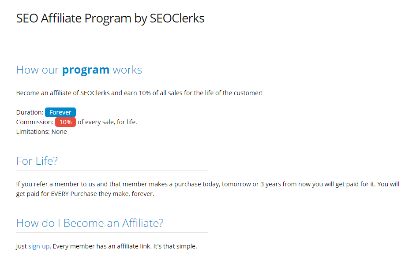Click the 'Limitations: None' line
Screen dimensions: 409x263
[x=41, y=132]
